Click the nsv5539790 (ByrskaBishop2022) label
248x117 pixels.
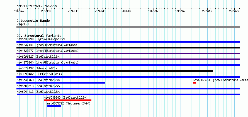point(41,39)
